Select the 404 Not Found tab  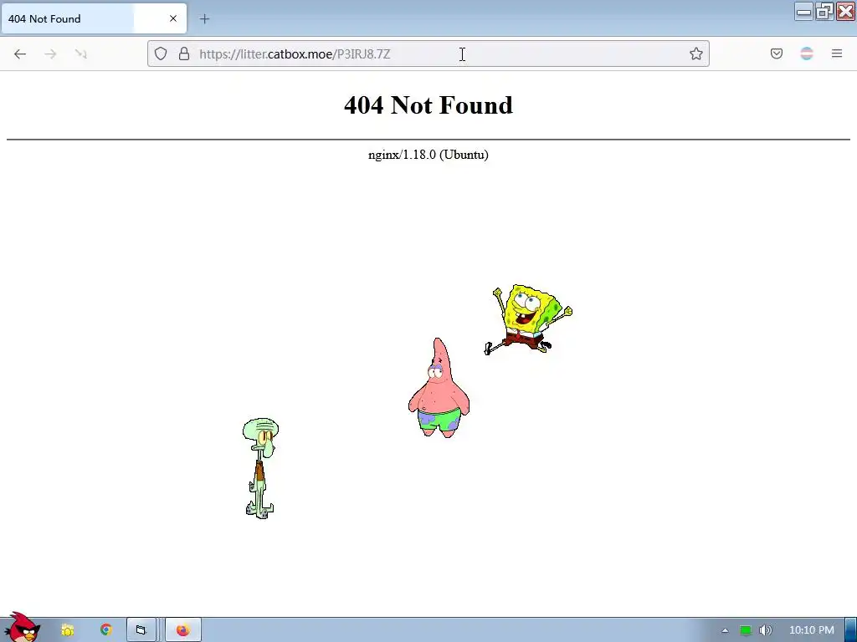tap(94, 18)
